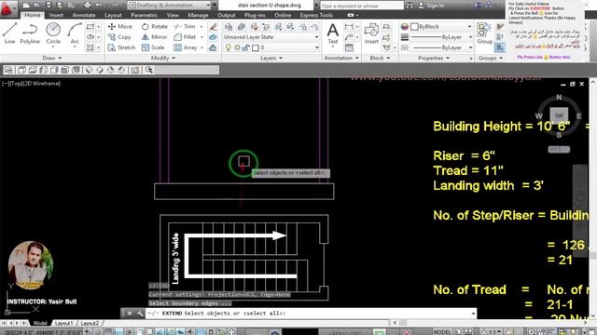Open the AutoCAD application menu logo
This screenshot has width=597, height=335.
(x=7, y=7)
